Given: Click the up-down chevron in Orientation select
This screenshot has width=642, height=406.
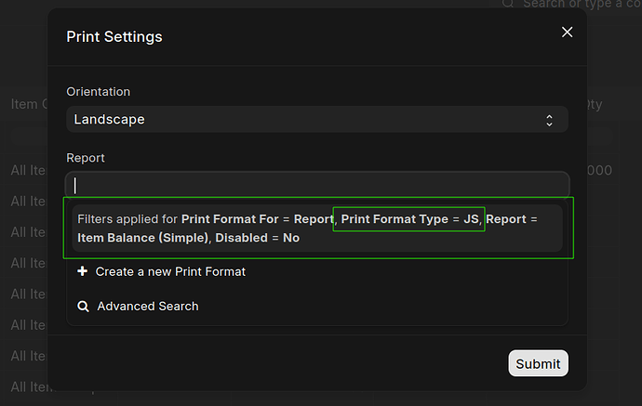Looking at the screenshot, I should pos(550,120).
